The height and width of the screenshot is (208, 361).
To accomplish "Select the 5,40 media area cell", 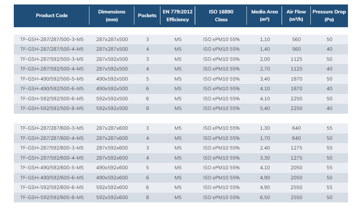I will tap(264, 108).
